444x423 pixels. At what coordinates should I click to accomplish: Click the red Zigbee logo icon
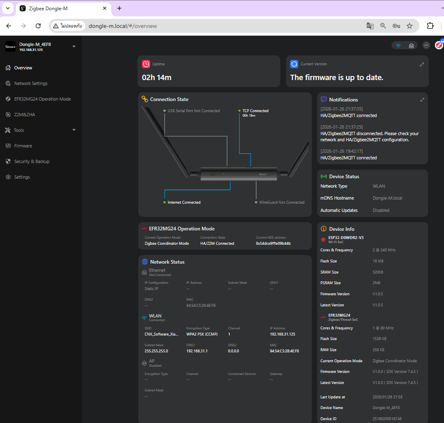click(439, 44)
